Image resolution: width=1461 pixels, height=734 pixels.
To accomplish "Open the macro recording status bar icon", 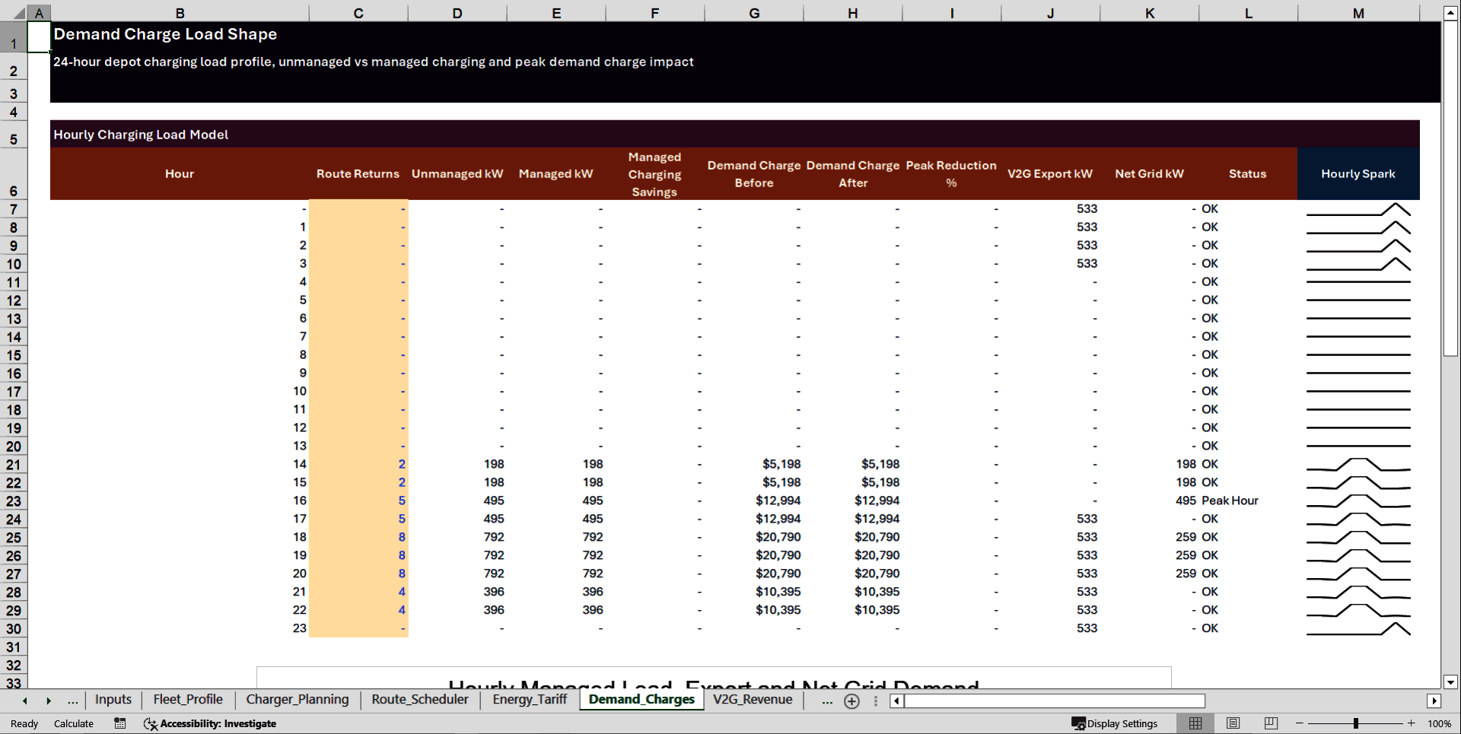I will pyautogui.click(x=120, y=723).
